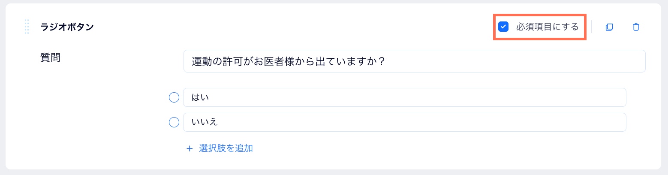This screenshot has width=668, height=175.
Task: Delete the field using the trash icon
Action: [636, 27]
